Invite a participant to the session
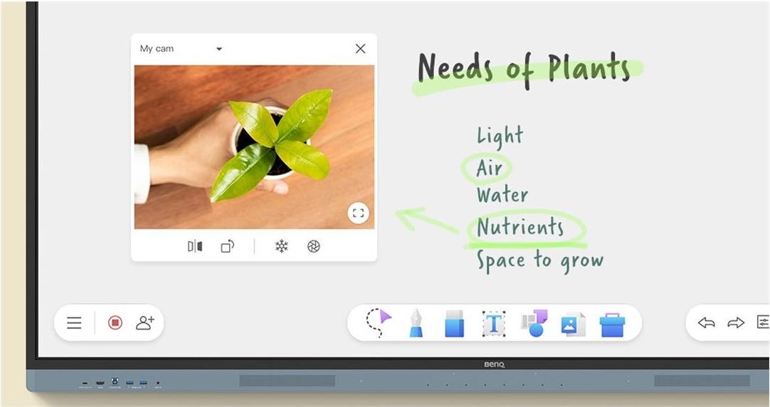 [x=145, y=323]
